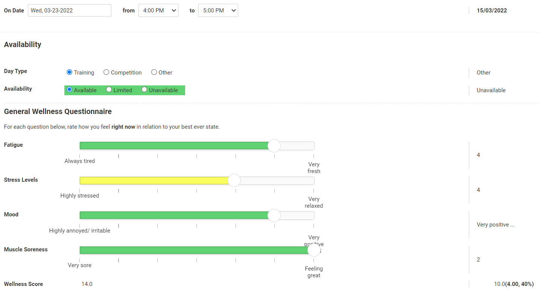This screenshot has height=292, width=540.
Task: Click the previous wellness score 10.0 (4.00, 40%)
Action: [x=513, y=284]
